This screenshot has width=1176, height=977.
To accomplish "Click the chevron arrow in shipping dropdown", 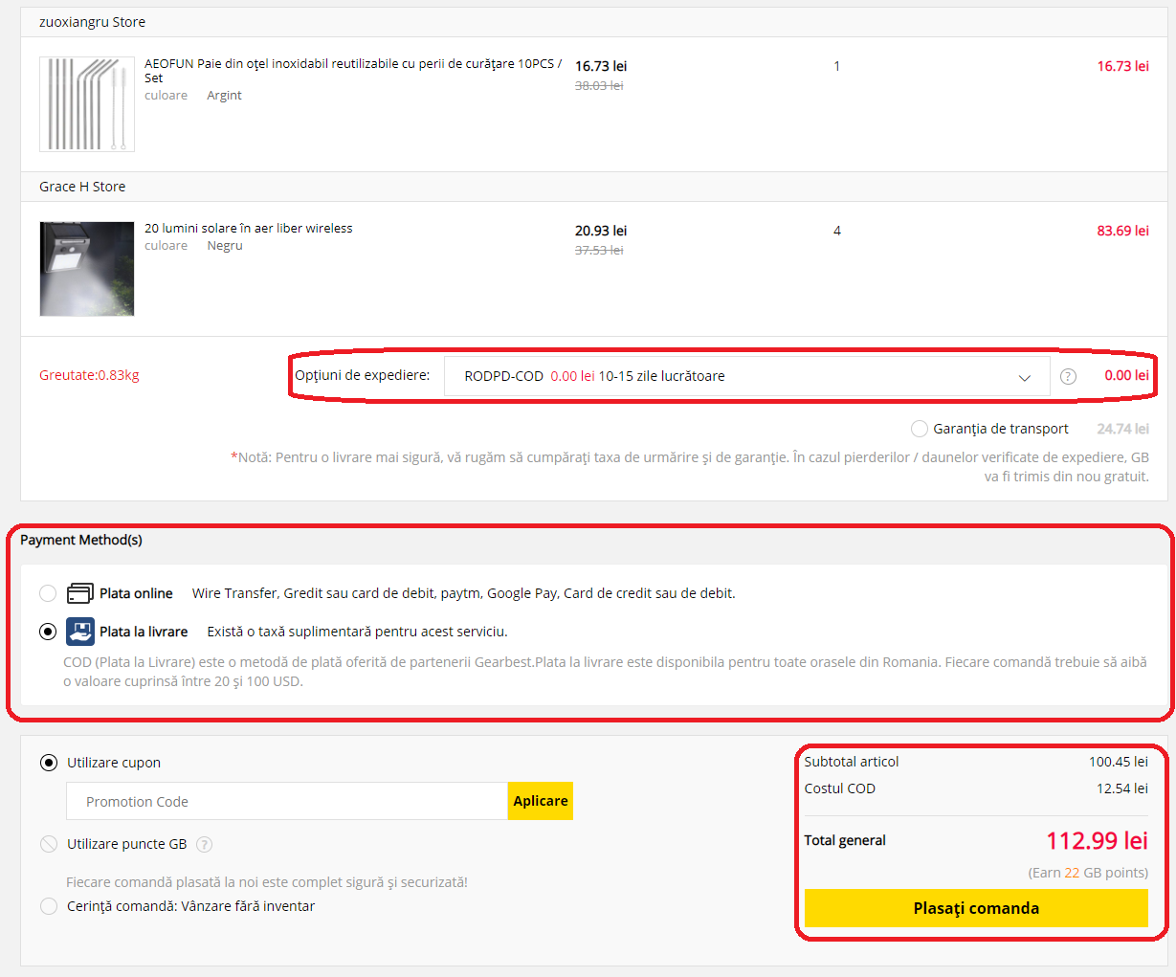I will tap(1024, 377).
